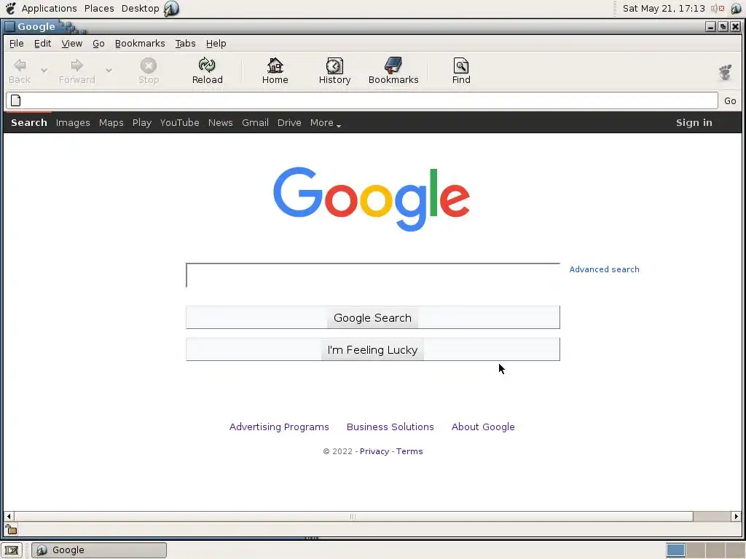Open the Bookmarks menu in menu bar
This screenshot has width=746, height=559.
[x=140, y=43]
